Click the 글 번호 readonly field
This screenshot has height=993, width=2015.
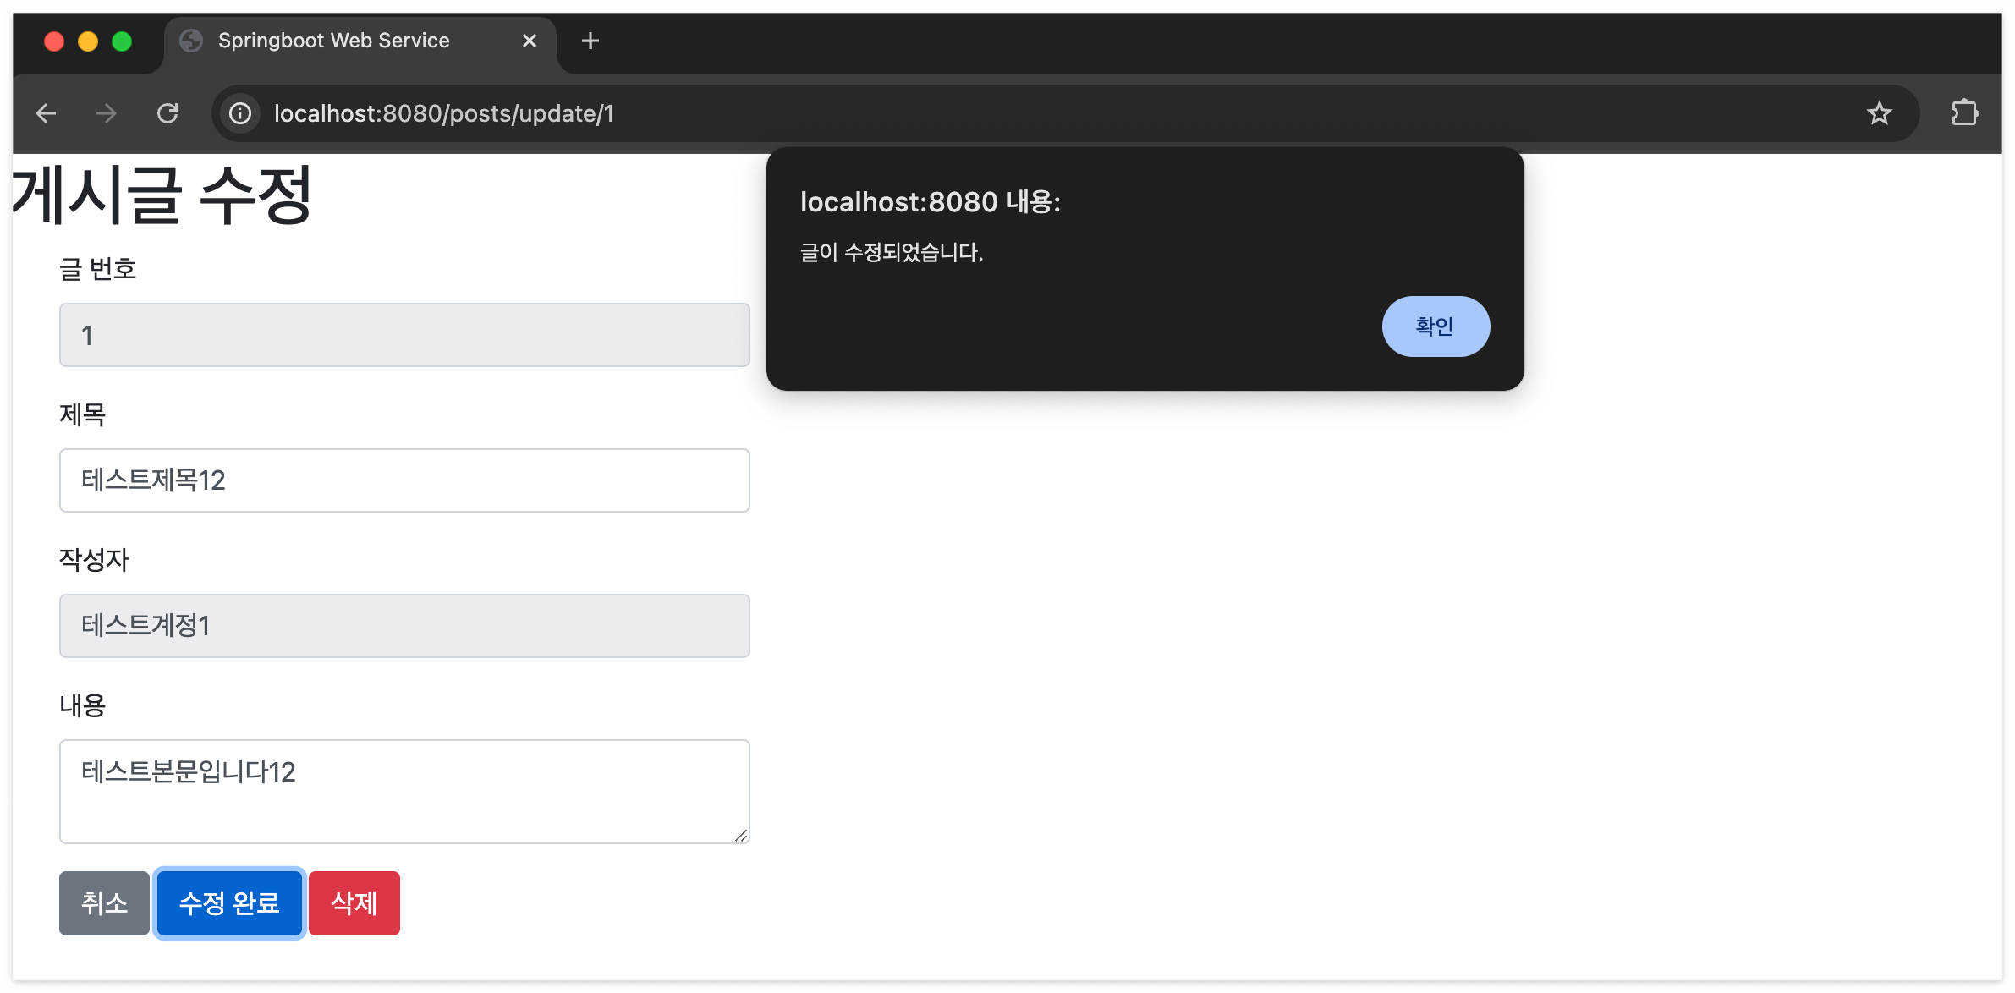(404, 335)
